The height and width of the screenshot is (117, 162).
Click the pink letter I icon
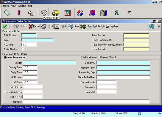(19, 13)
